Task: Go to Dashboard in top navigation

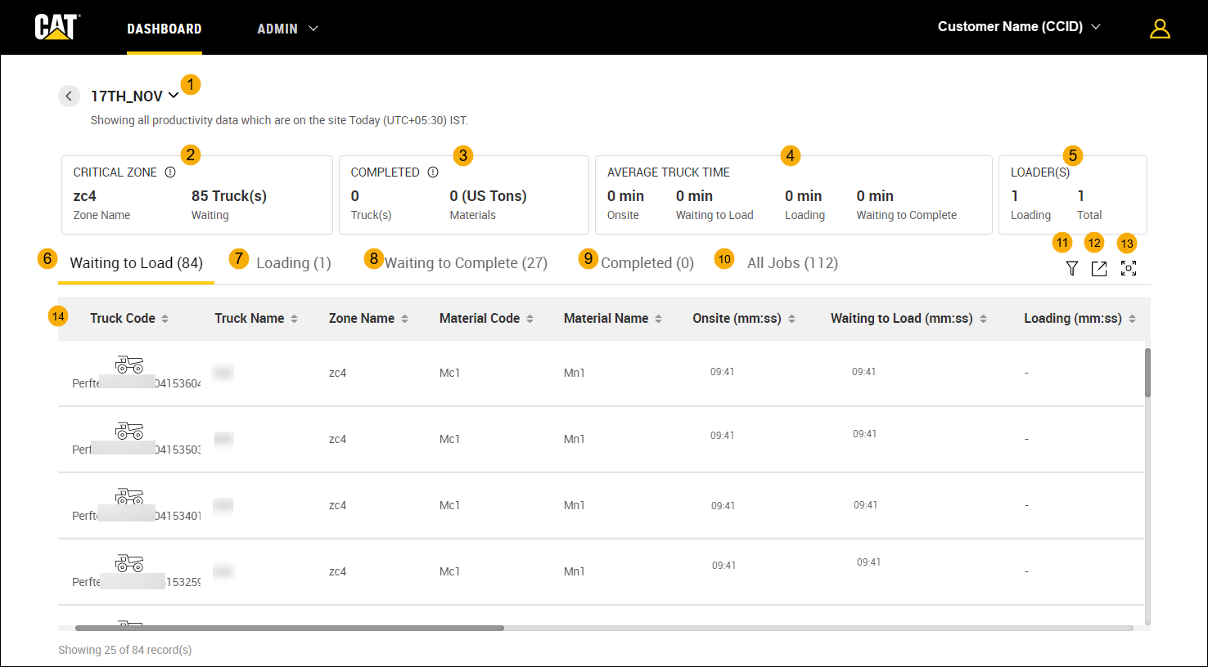Action: pyautogui.click(x=164, y=29)
